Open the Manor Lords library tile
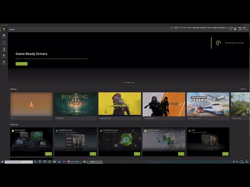The height and width of the screenshot is (187, 250). (240, 106)
